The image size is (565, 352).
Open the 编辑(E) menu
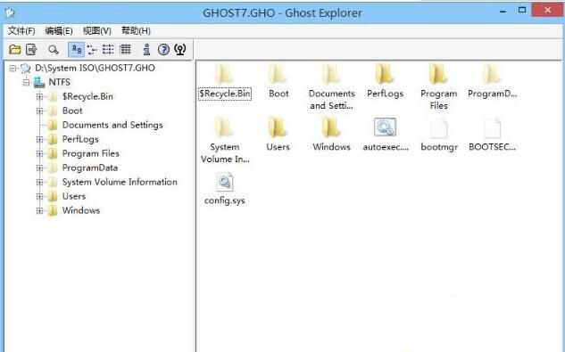59,31
